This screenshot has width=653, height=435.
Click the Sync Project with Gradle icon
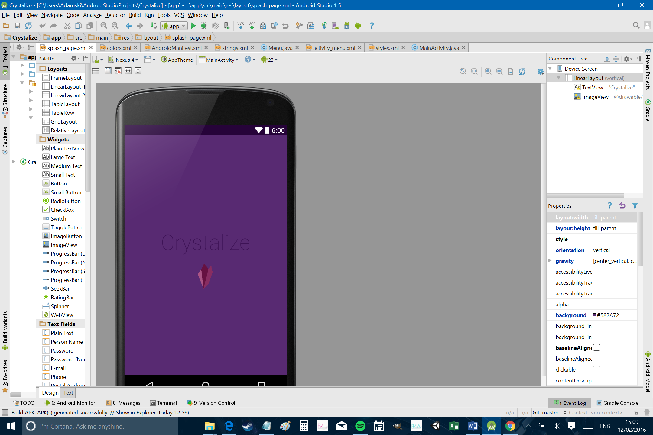tap(324, 26)
